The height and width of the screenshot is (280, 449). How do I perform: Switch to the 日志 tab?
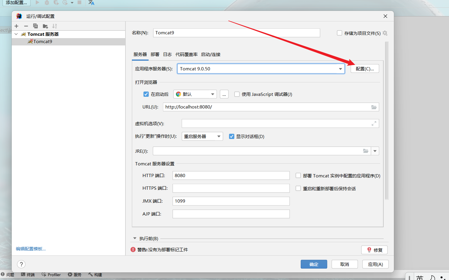167,55
